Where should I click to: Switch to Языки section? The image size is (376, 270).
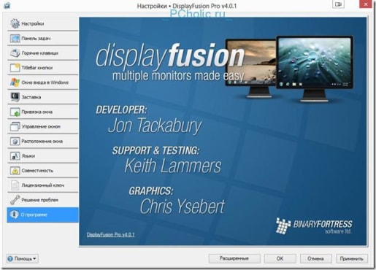[x=28, y=156]
